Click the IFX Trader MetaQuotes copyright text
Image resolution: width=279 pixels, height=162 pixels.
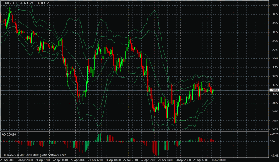point(34,155)
